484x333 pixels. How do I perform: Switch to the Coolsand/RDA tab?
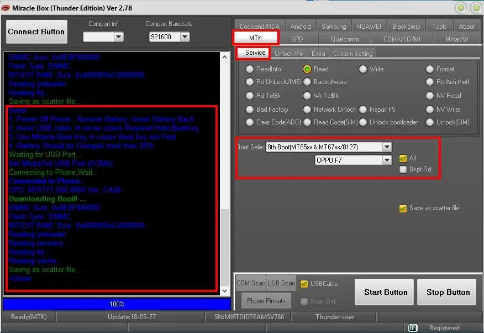[260, 26]
